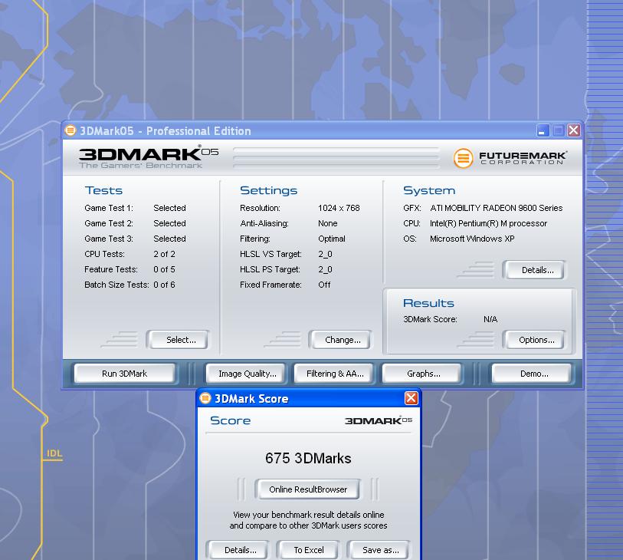Image resolution: width=623 pixels, height=560 pixels.
Task: Click the 'HLSL VS Target:' label
Action: point(271,254)
